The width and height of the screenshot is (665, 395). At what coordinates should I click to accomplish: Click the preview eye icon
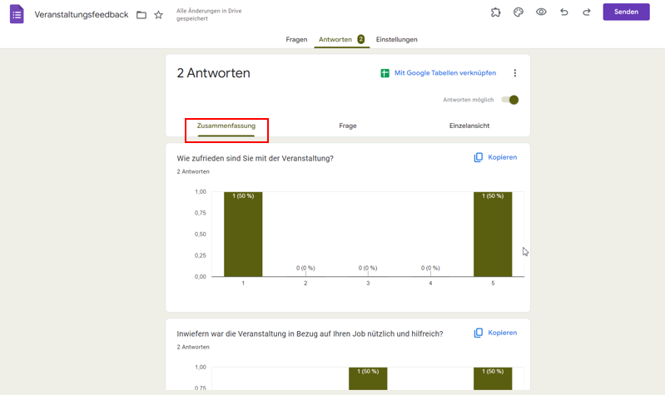coord(541,12)
